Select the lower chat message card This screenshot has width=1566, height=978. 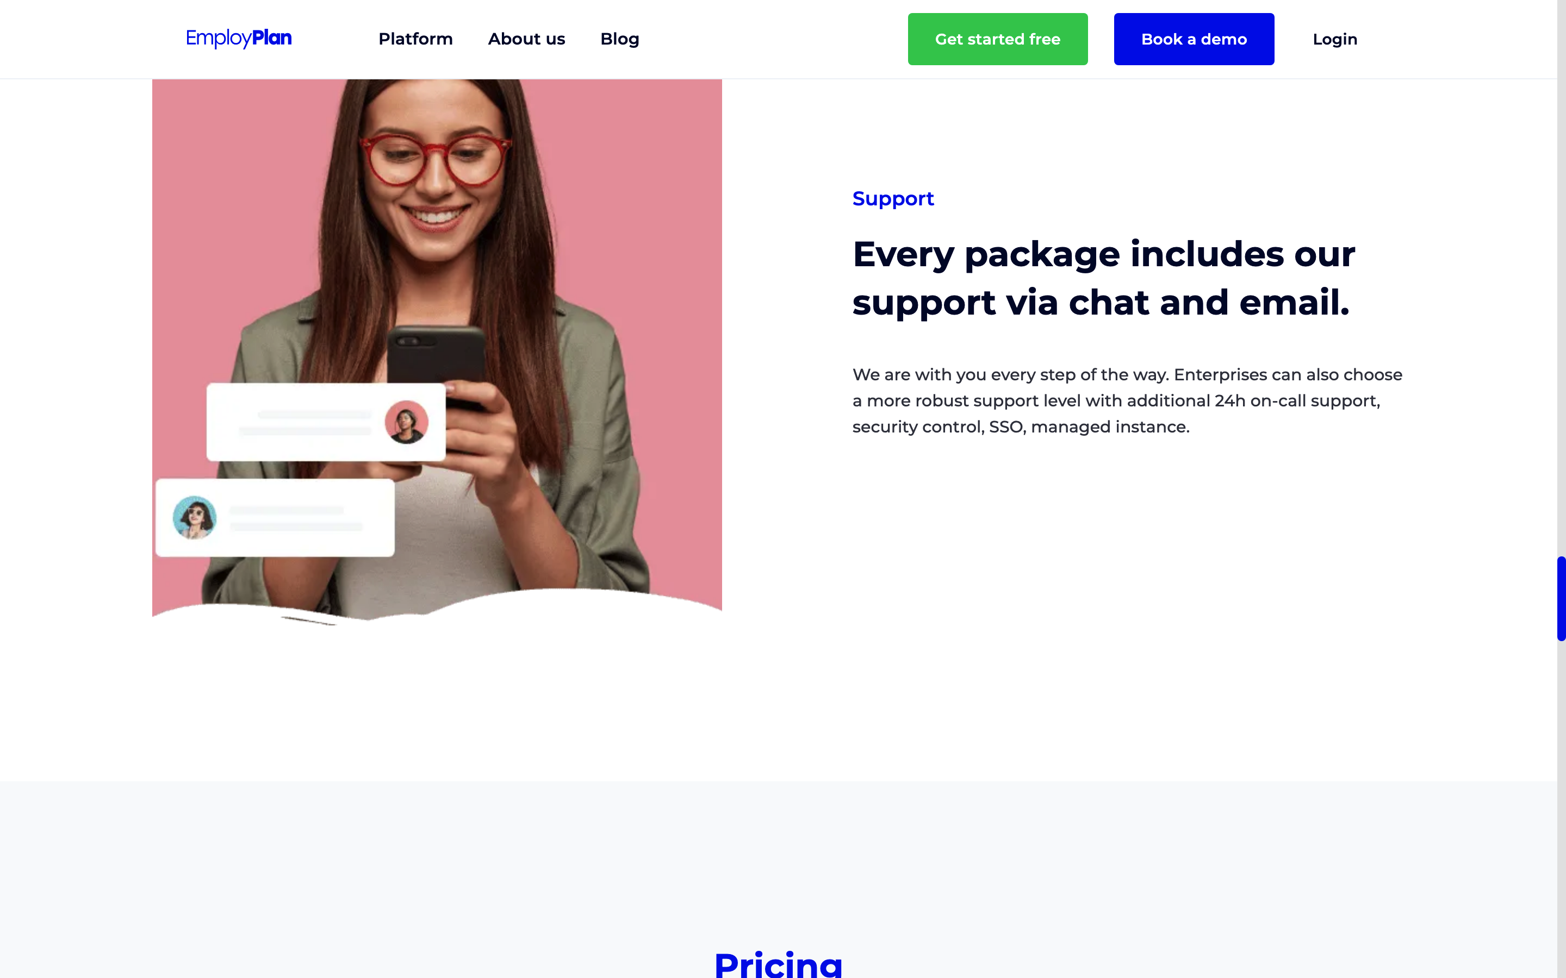[275, 517]
